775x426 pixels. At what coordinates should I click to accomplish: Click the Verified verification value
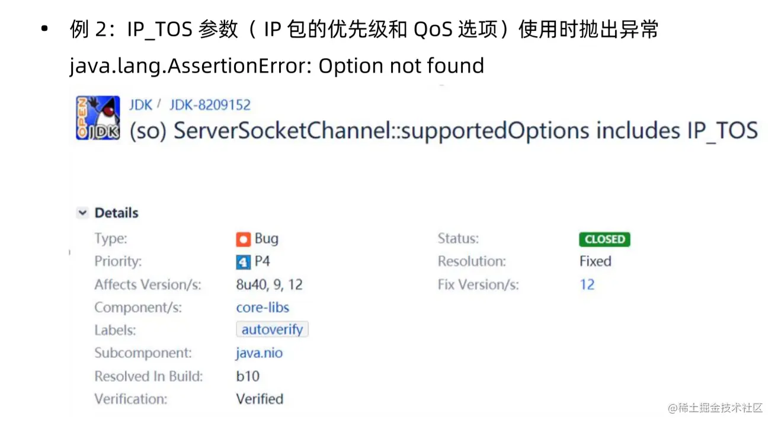pos(260,399)
